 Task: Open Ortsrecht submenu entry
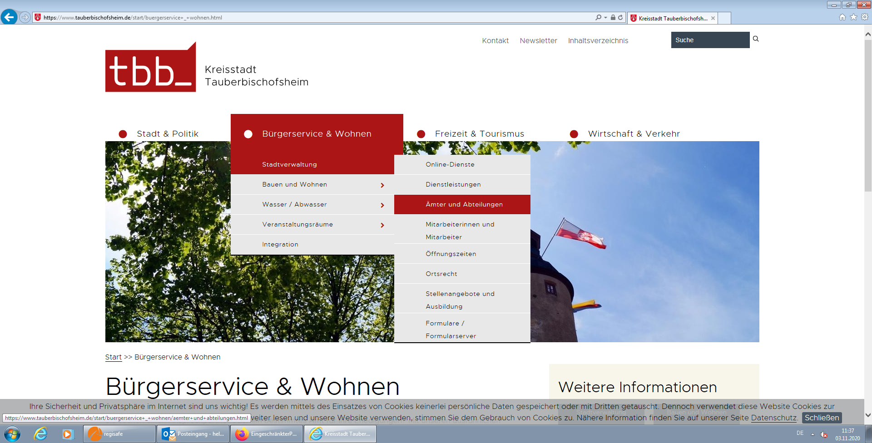(462, 274)
